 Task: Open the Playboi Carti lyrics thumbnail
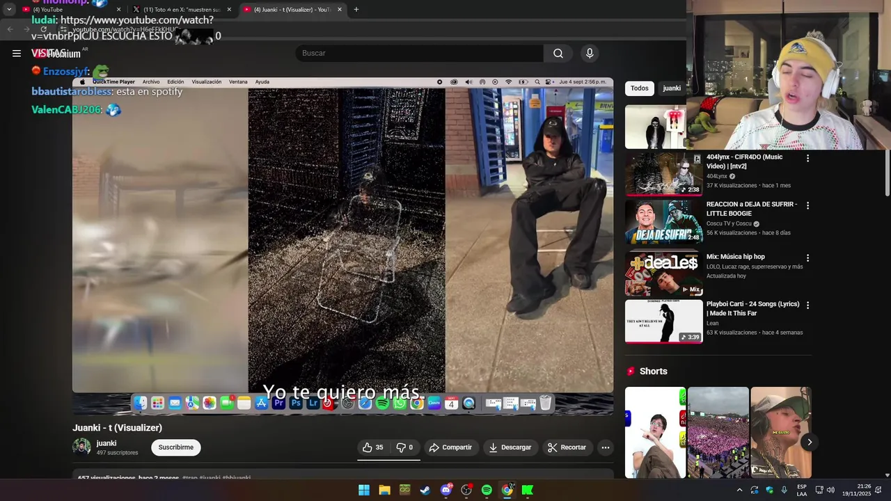point(663,321)
